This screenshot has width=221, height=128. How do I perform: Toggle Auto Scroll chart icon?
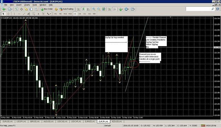[110, 9]
